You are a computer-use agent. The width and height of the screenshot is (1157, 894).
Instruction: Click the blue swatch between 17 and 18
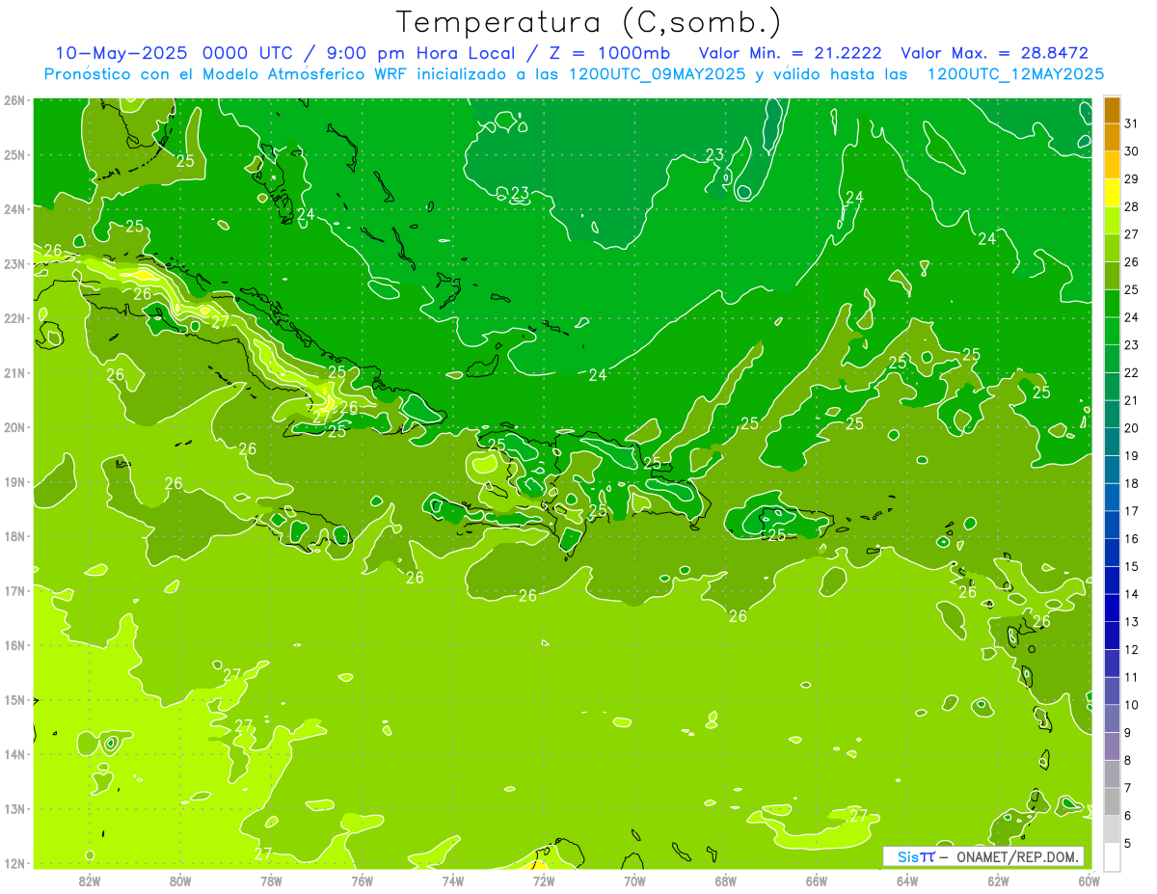point(1112,497)
